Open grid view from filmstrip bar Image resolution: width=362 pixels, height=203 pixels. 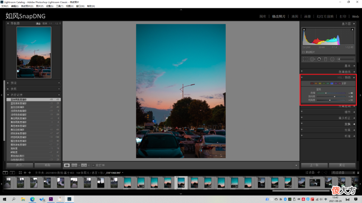pos(20,173)
